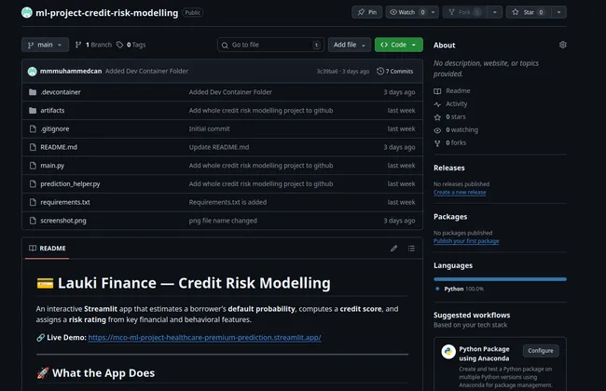View 0 forks in About
606x391 pixels.
pos(450,142)
